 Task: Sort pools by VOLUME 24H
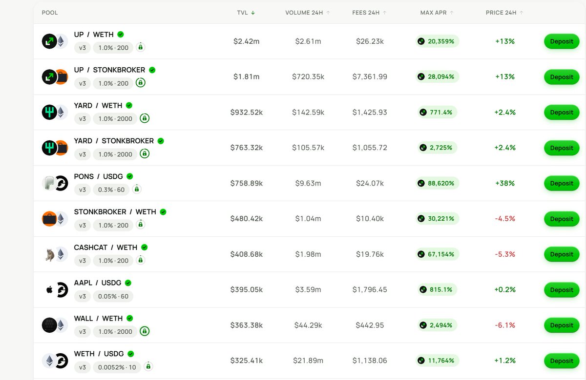pyautogui.click(x=308, y=13)
